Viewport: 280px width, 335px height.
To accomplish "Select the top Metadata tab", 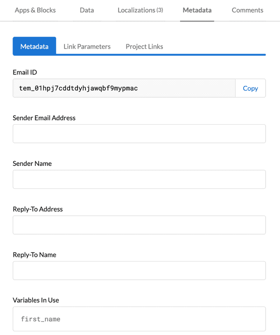I will click(197, 10).
